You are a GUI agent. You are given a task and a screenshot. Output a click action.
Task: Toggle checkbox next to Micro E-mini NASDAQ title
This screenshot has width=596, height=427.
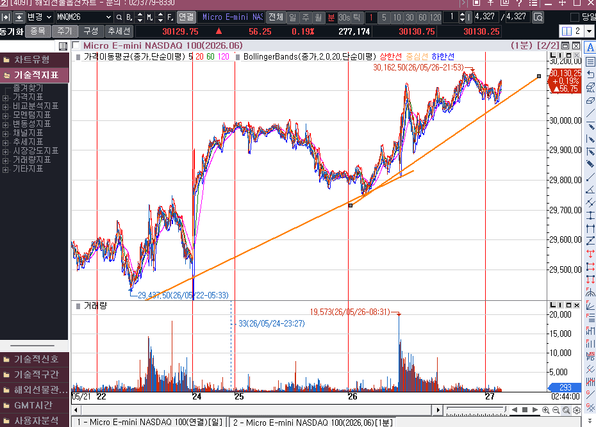click(76, 45)
